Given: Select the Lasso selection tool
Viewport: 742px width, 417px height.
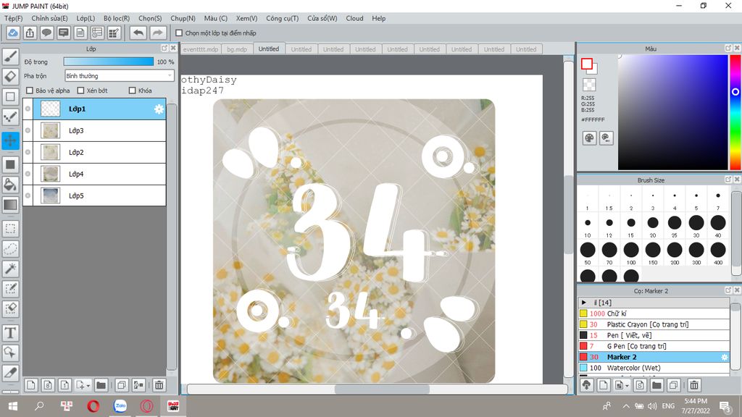Looking at the screenshot, I should (x=10, y=249).
